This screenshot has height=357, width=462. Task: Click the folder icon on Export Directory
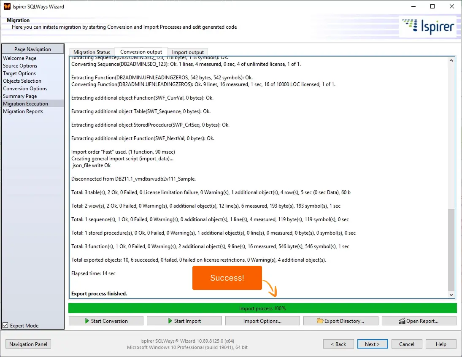click(320, 321)
